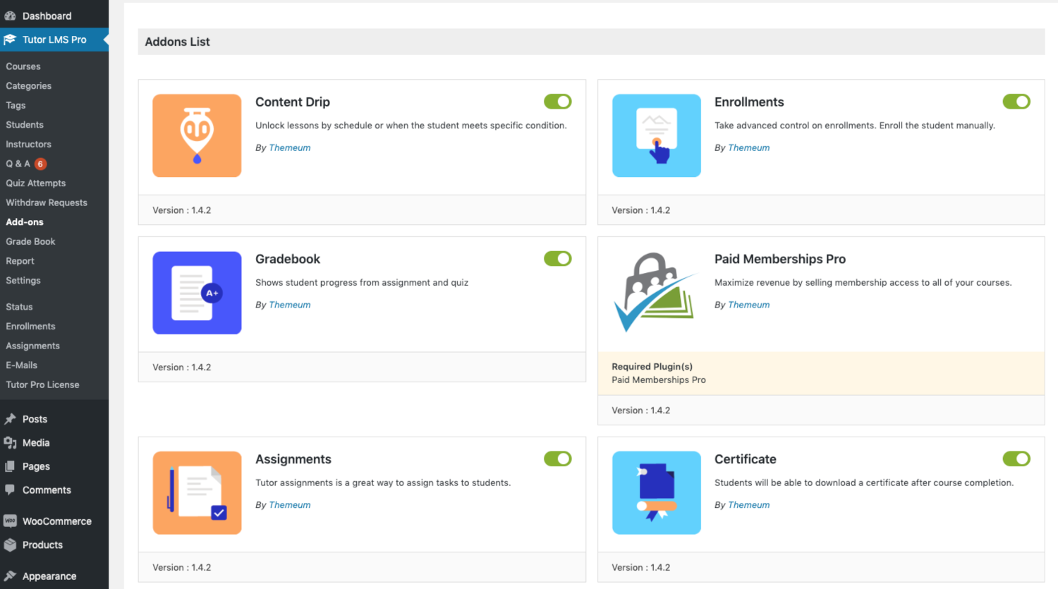Image resolution: width=1058 pixels, height=589 pixels.
Task: Click the Posts pushpin icon
Action: tap(10, 419)
